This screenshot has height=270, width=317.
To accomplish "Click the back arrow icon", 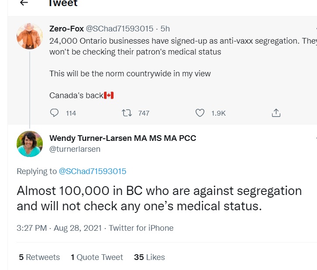I will [x=24, y=3].
